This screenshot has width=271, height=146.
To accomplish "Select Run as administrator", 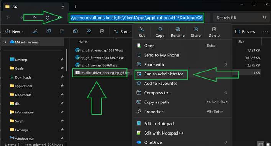I will (182, 74).
